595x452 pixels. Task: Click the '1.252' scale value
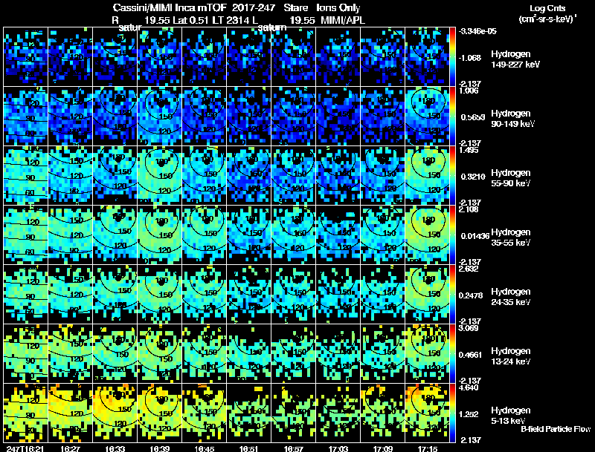tap(469, 415)
